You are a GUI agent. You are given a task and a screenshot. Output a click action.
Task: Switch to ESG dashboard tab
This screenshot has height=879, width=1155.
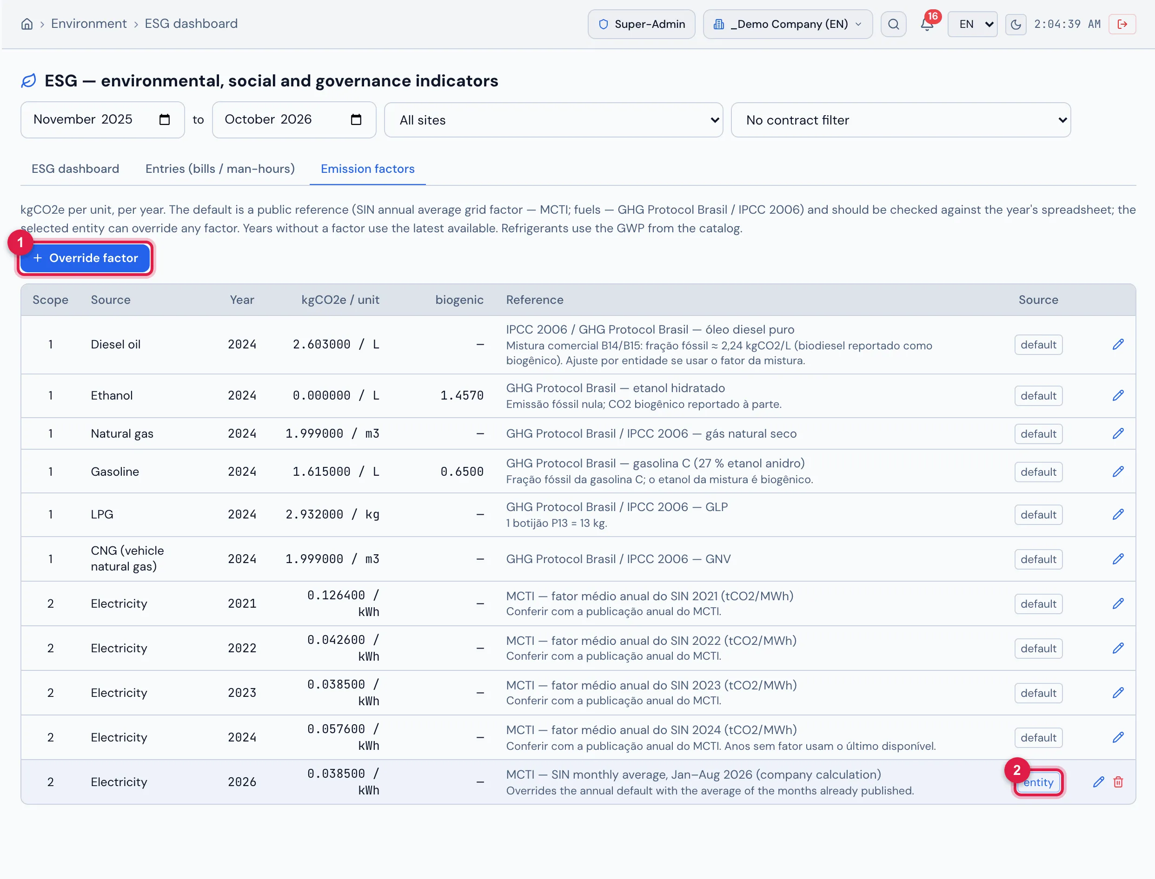(75, 169)
